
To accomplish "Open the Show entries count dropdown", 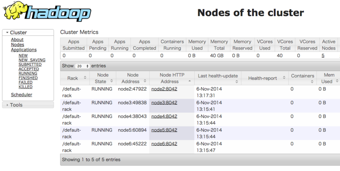I will tap(82, 66).
